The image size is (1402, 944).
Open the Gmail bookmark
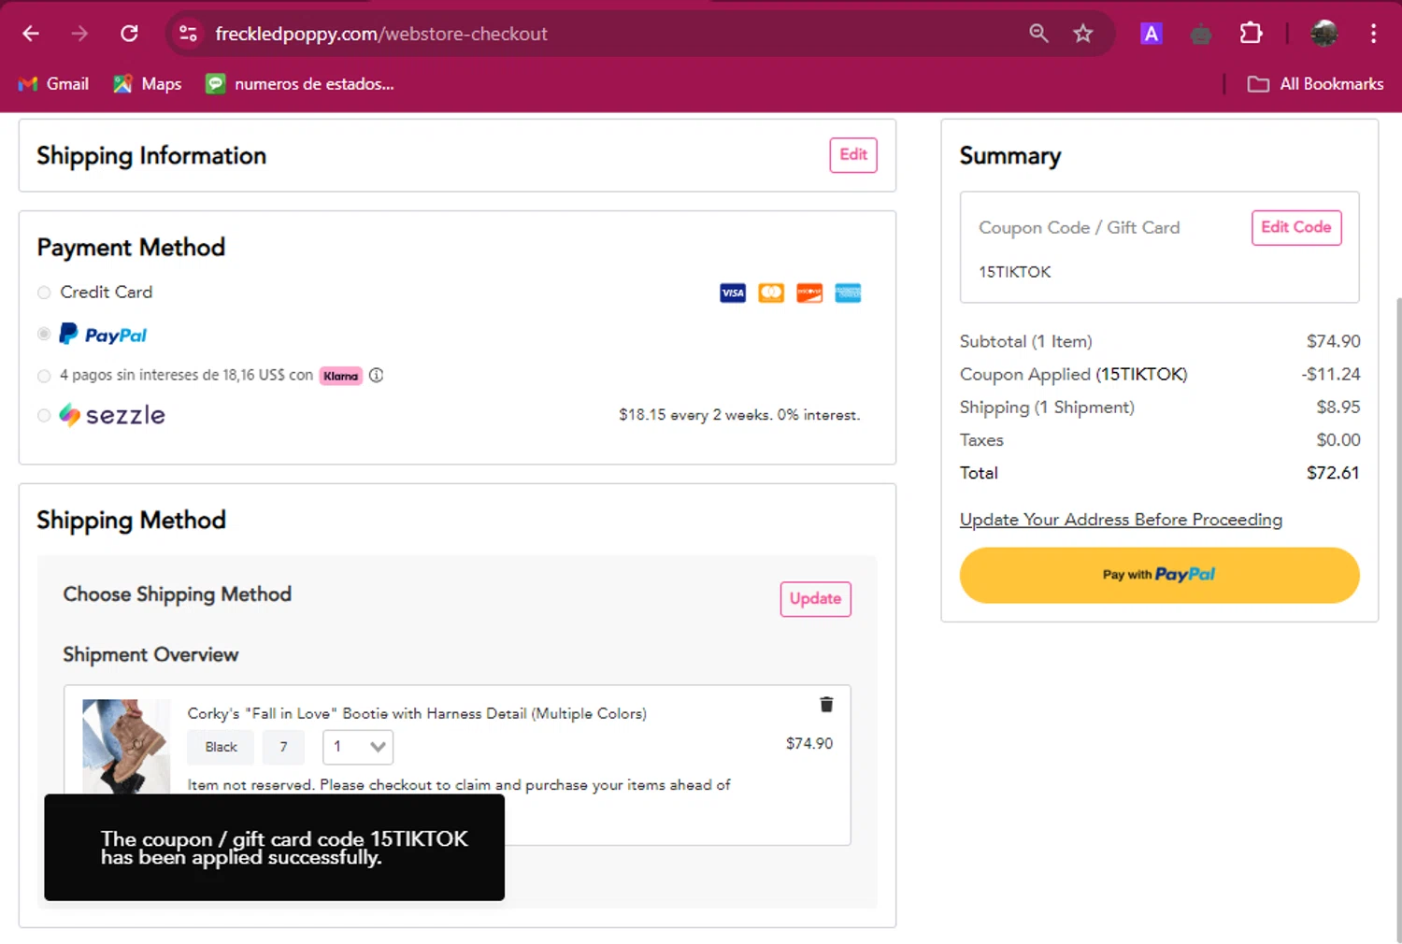[x=54, y=84]
